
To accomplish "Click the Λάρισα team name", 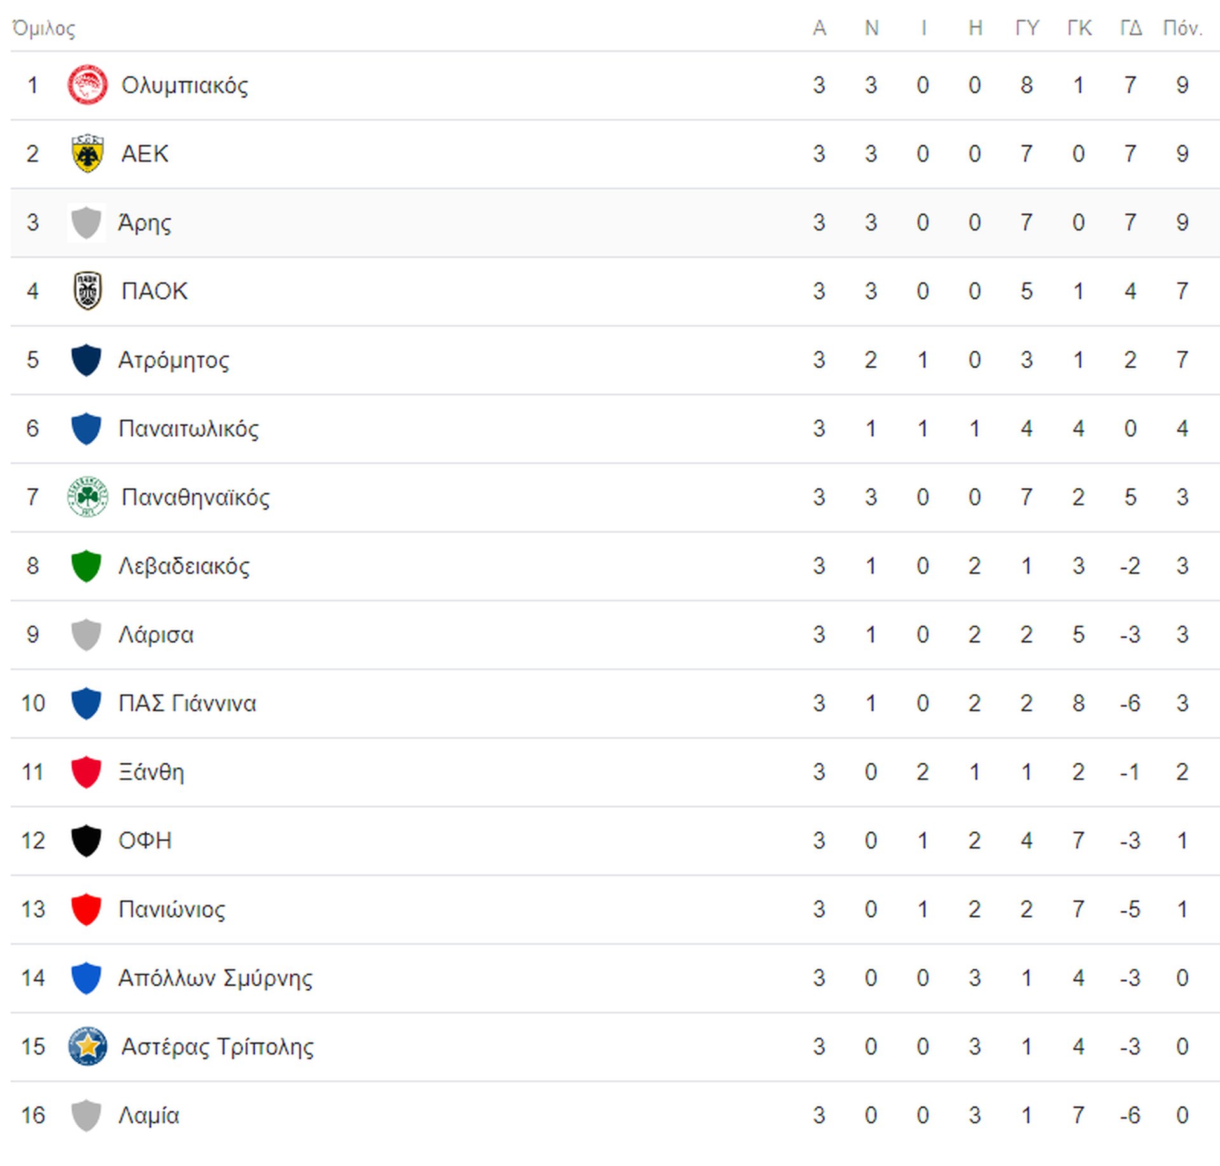I will (x=156, y=634).
